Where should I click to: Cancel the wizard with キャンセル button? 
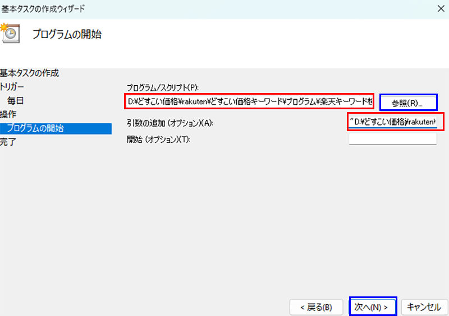(x=424, y=308)
